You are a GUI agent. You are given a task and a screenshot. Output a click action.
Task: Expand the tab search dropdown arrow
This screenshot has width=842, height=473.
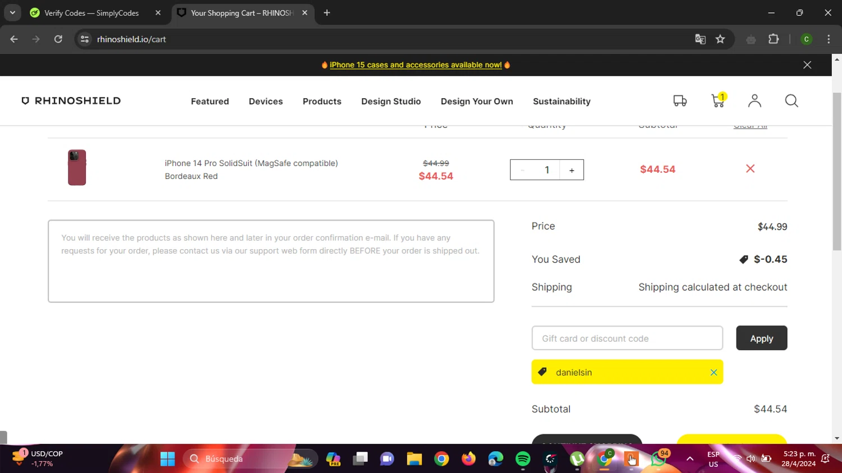(x=12, y=13)
